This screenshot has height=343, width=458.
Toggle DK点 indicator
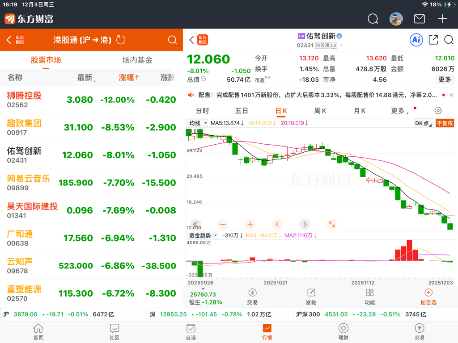tap(423, 123)
